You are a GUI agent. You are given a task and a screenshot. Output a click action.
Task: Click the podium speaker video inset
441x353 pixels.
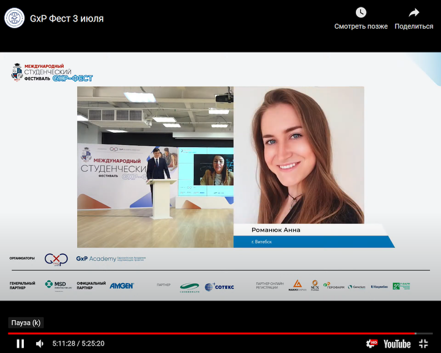pyautogui.click(x=155, y=167)
